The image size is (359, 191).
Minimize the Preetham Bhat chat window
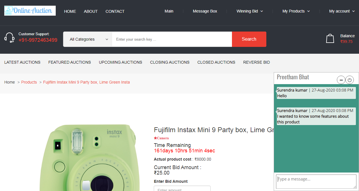coord(341,80)
